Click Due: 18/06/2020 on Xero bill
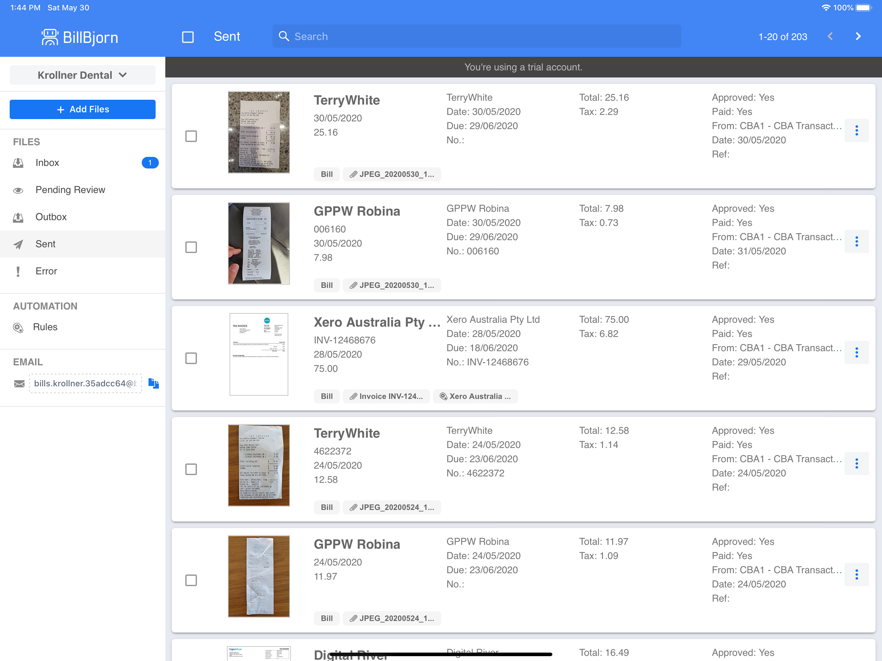882x661 pixels. pos(482,348)
